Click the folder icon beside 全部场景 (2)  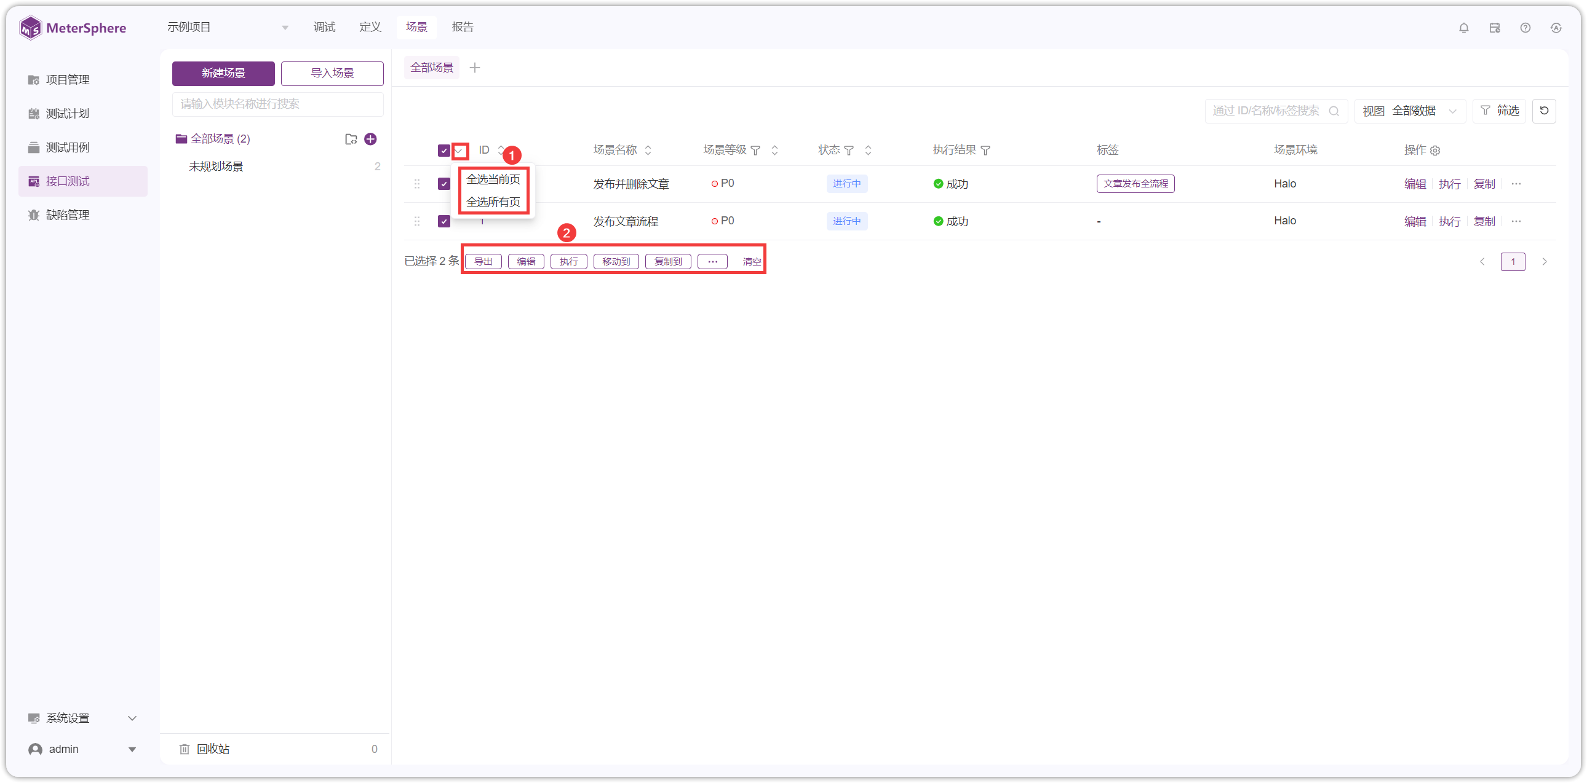[x=351, y=139]
